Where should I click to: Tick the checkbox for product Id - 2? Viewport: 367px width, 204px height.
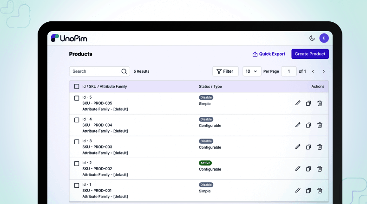(77, 163)
